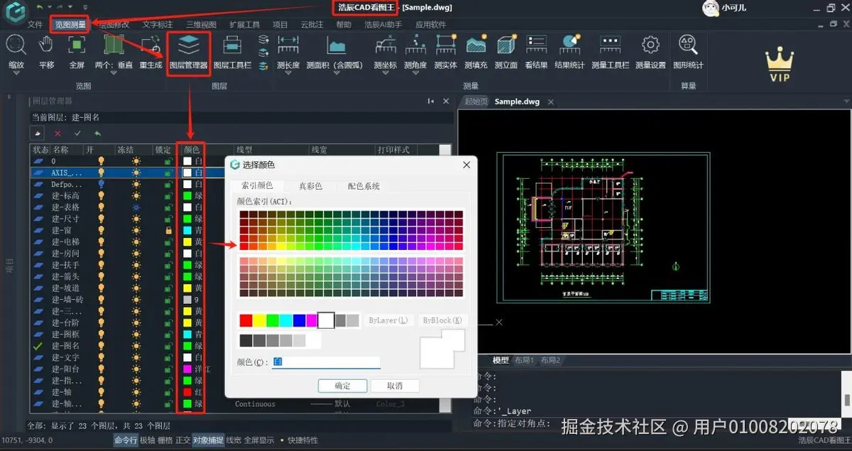
Task: Click the 全屏 fullscreen icon
Action: (x=77, y=45)
